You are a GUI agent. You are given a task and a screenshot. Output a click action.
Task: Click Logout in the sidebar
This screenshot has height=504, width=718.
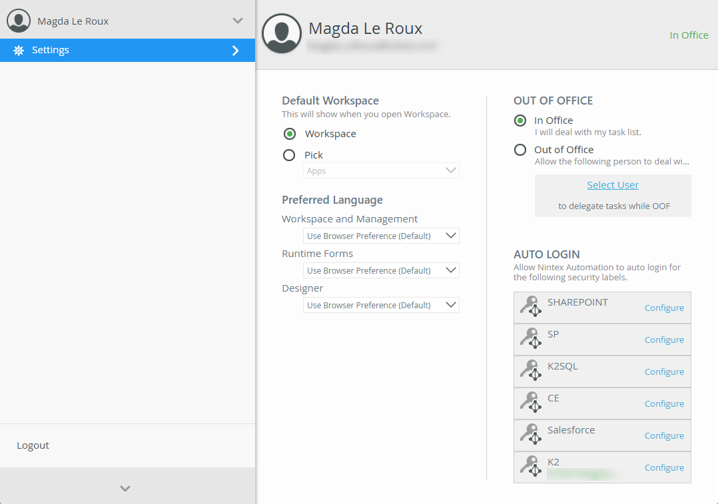(33, 445)
